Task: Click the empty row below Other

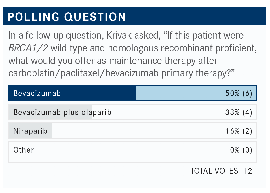Action: coord(133,160)
